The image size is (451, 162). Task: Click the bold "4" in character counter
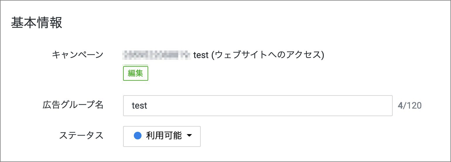(400, 105)
